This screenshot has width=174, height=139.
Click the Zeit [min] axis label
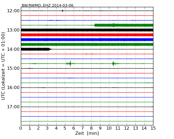(x=87, y=133)
